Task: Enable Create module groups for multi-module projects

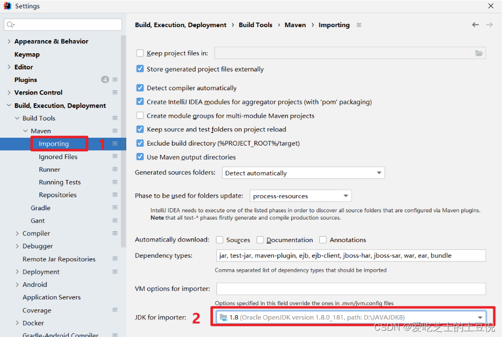Action: click(x=140, y=115)
